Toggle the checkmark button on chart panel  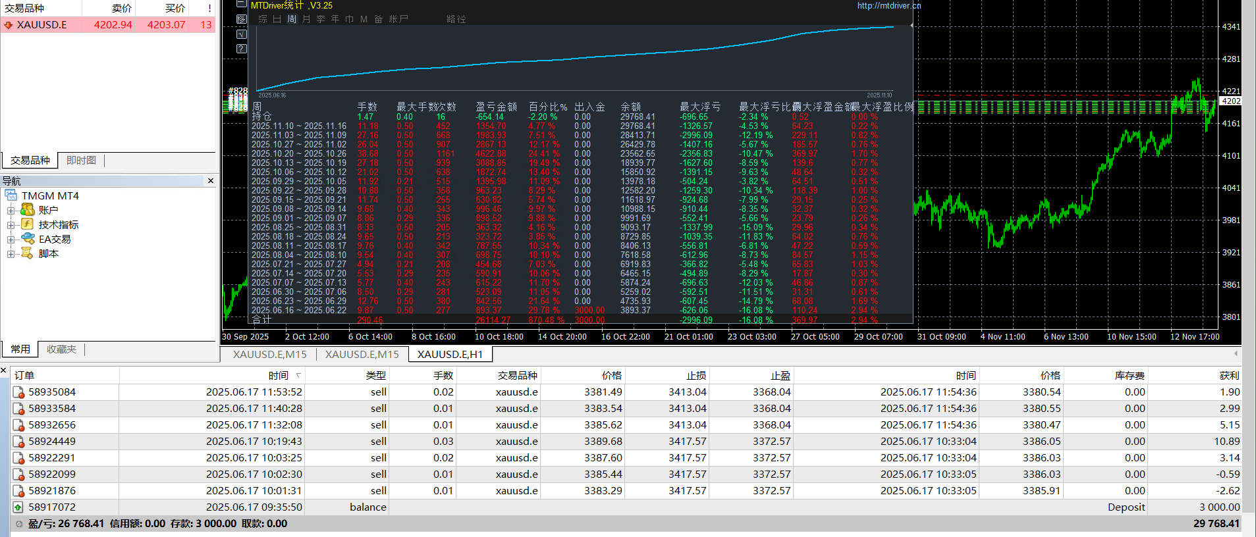tap(241, 34)
